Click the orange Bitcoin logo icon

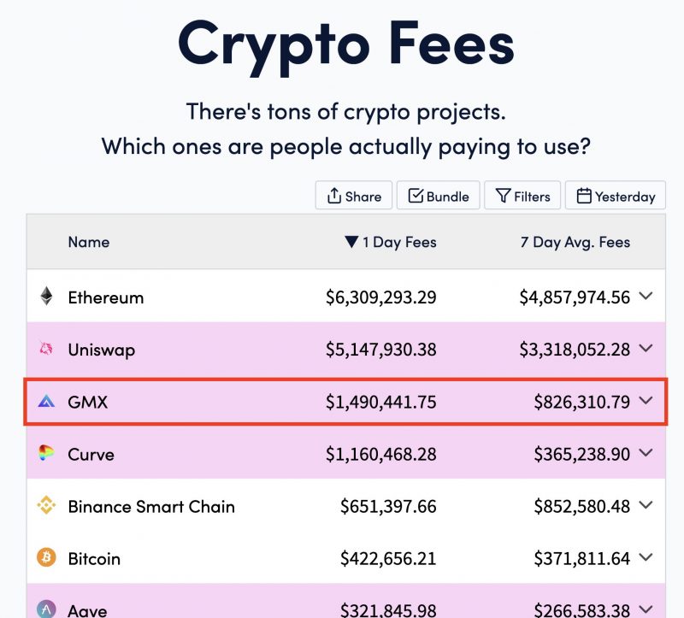46,557
